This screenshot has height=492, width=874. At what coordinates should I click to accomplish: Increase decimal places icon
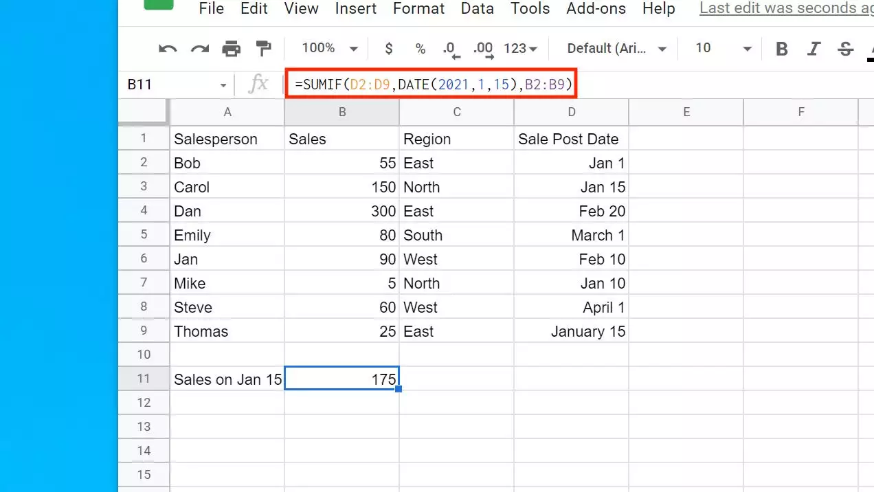pos(484,49)
